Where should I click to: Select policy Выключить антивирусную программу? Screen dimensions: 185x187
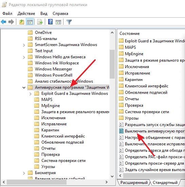pos(152,131)
